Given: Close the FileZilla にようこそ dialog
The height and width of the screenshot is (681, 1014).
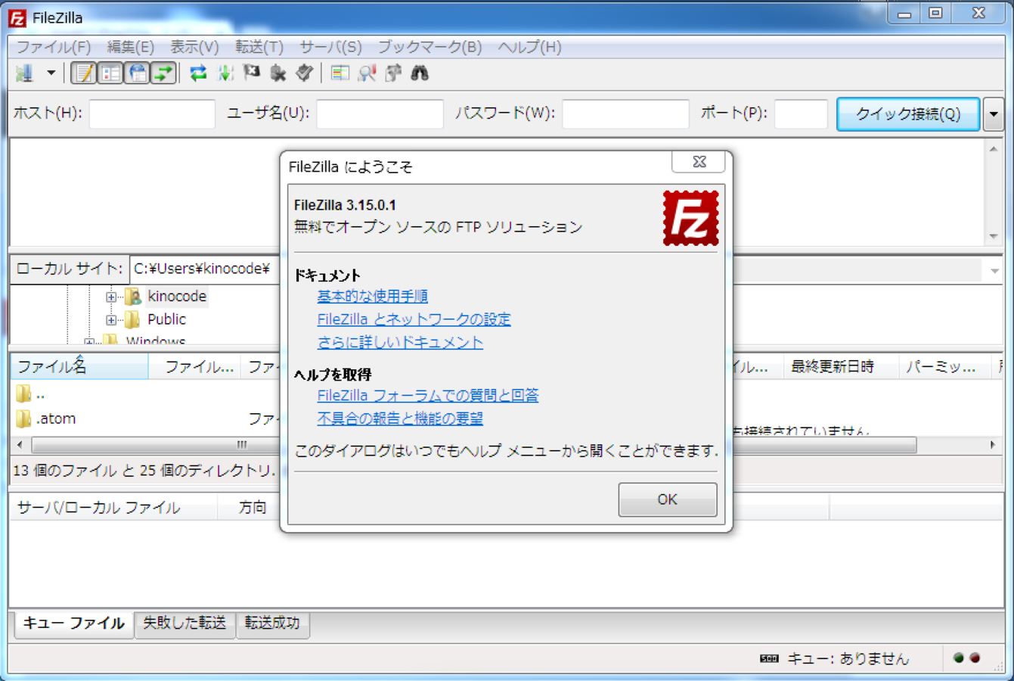Looking at the screenshot, I should click(x=699, y=162).
